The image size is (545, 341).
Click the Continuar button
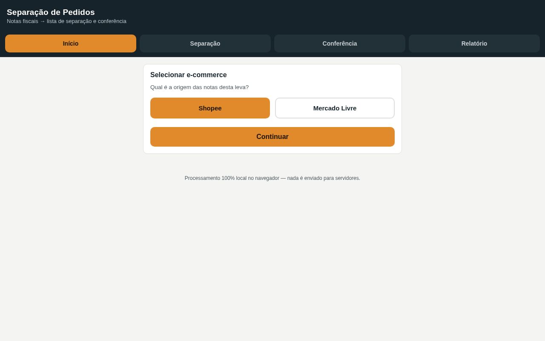[x=272, y=137]
